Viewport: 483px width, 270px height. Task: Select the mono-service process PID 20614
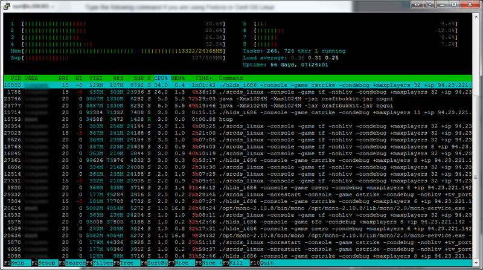pyautogui.click(x=238, y=208)
